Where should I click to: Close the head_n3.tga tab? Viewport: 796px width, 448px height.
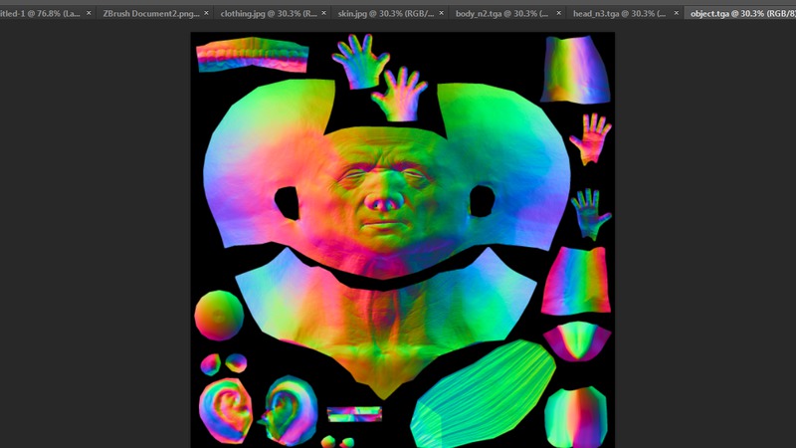tap(677, 13)
